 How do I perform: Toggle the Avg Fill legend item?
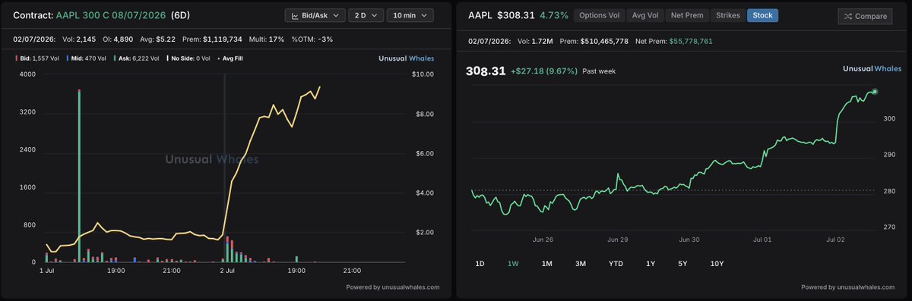[x=231, y=58]
